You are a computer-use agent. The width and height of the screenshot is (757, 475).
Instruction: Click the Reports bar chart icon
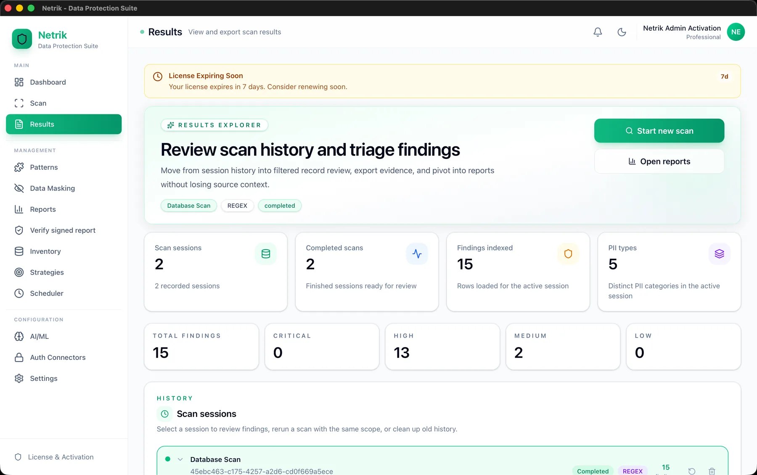(19, 209)
